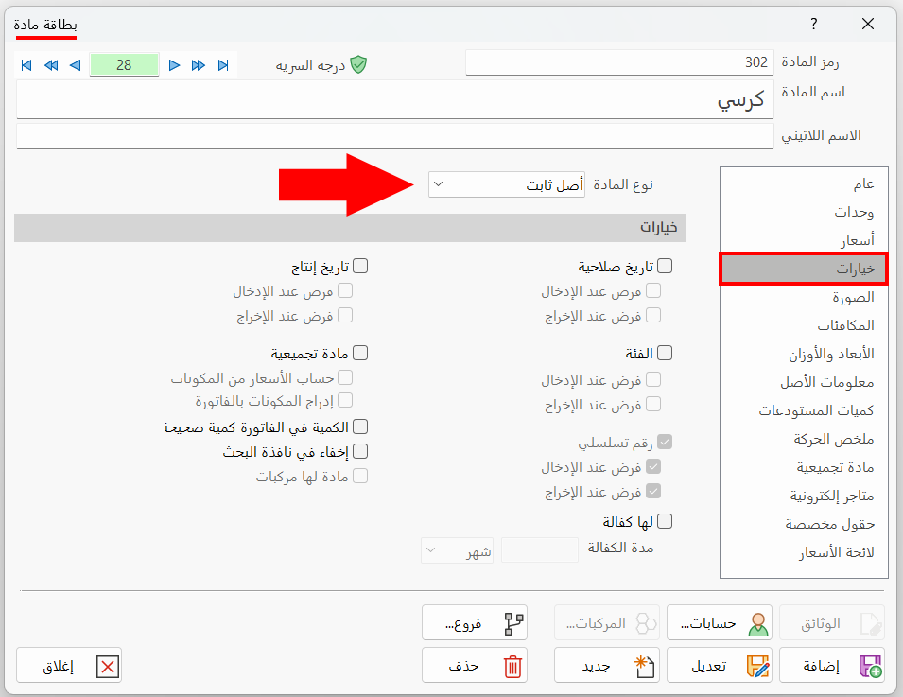Select the خيارات sidebar item

(804, 269)
